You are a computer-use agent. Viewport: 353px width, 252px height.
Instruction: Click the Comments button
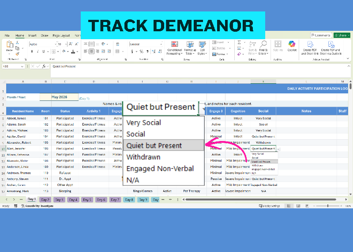tap(321, 35)
